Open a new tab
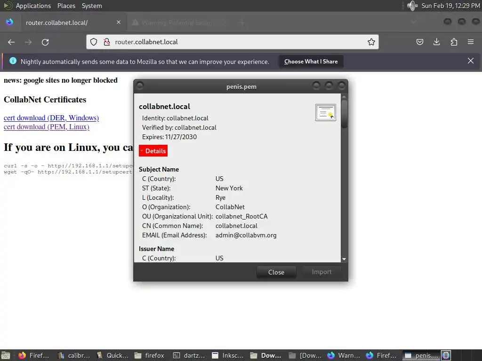The width and height of the screenshot is (482, 361). click(x=242, y=23)
